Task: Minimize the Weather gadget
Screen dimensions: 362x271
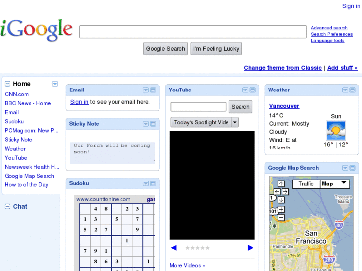Action: coord(353,90)
